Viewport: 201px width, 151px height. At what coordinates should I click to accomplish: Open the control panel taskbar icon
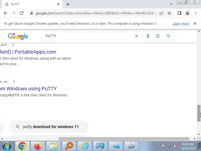coord(100,146)
